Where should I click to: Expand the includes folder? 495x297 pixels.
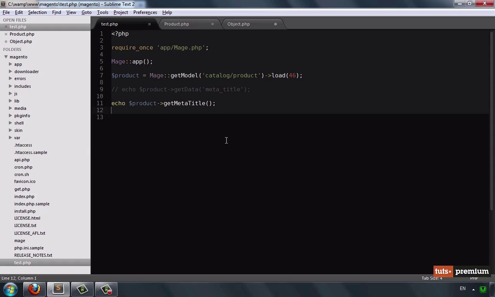(10, 86)
